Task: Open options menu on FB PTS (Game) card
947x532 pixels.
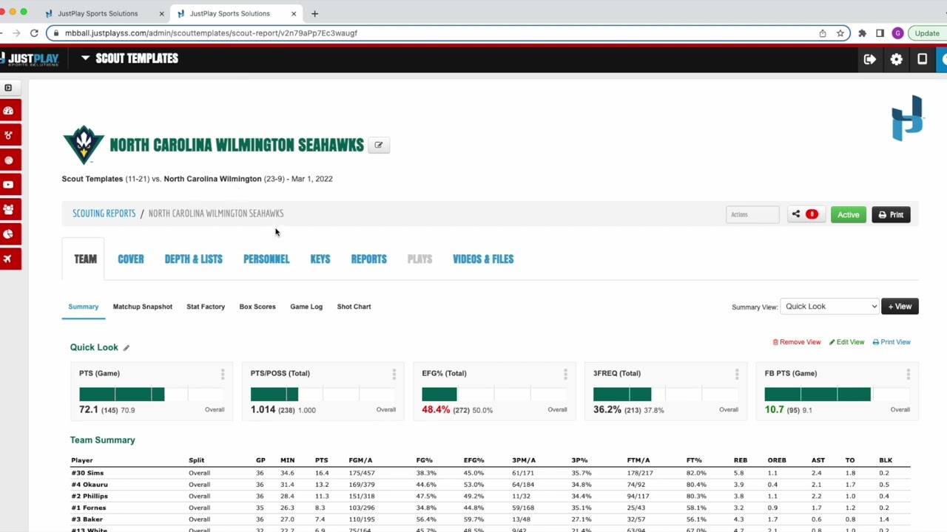Action: click(908, 374)
